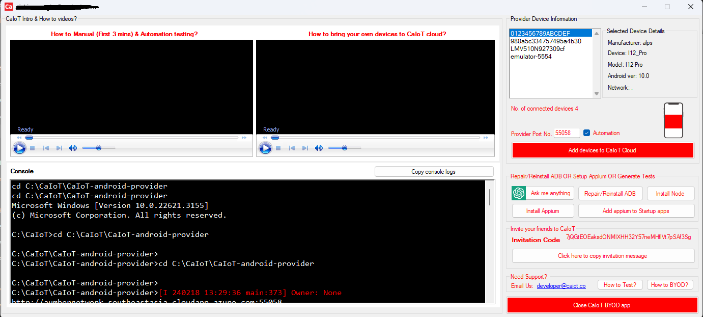Click the CaIoT app icon in title bar
The image size is (703, 317).
pyautogui.click(x=9, y=7)
